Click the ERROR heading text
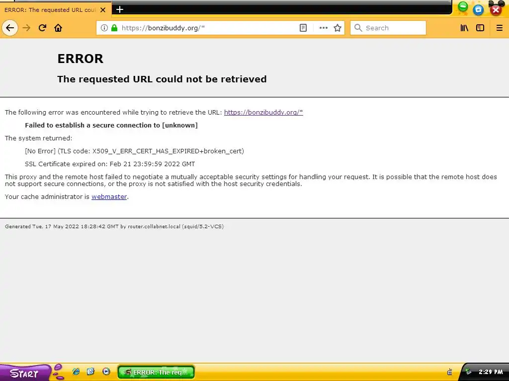 click(x=80, y=59)
